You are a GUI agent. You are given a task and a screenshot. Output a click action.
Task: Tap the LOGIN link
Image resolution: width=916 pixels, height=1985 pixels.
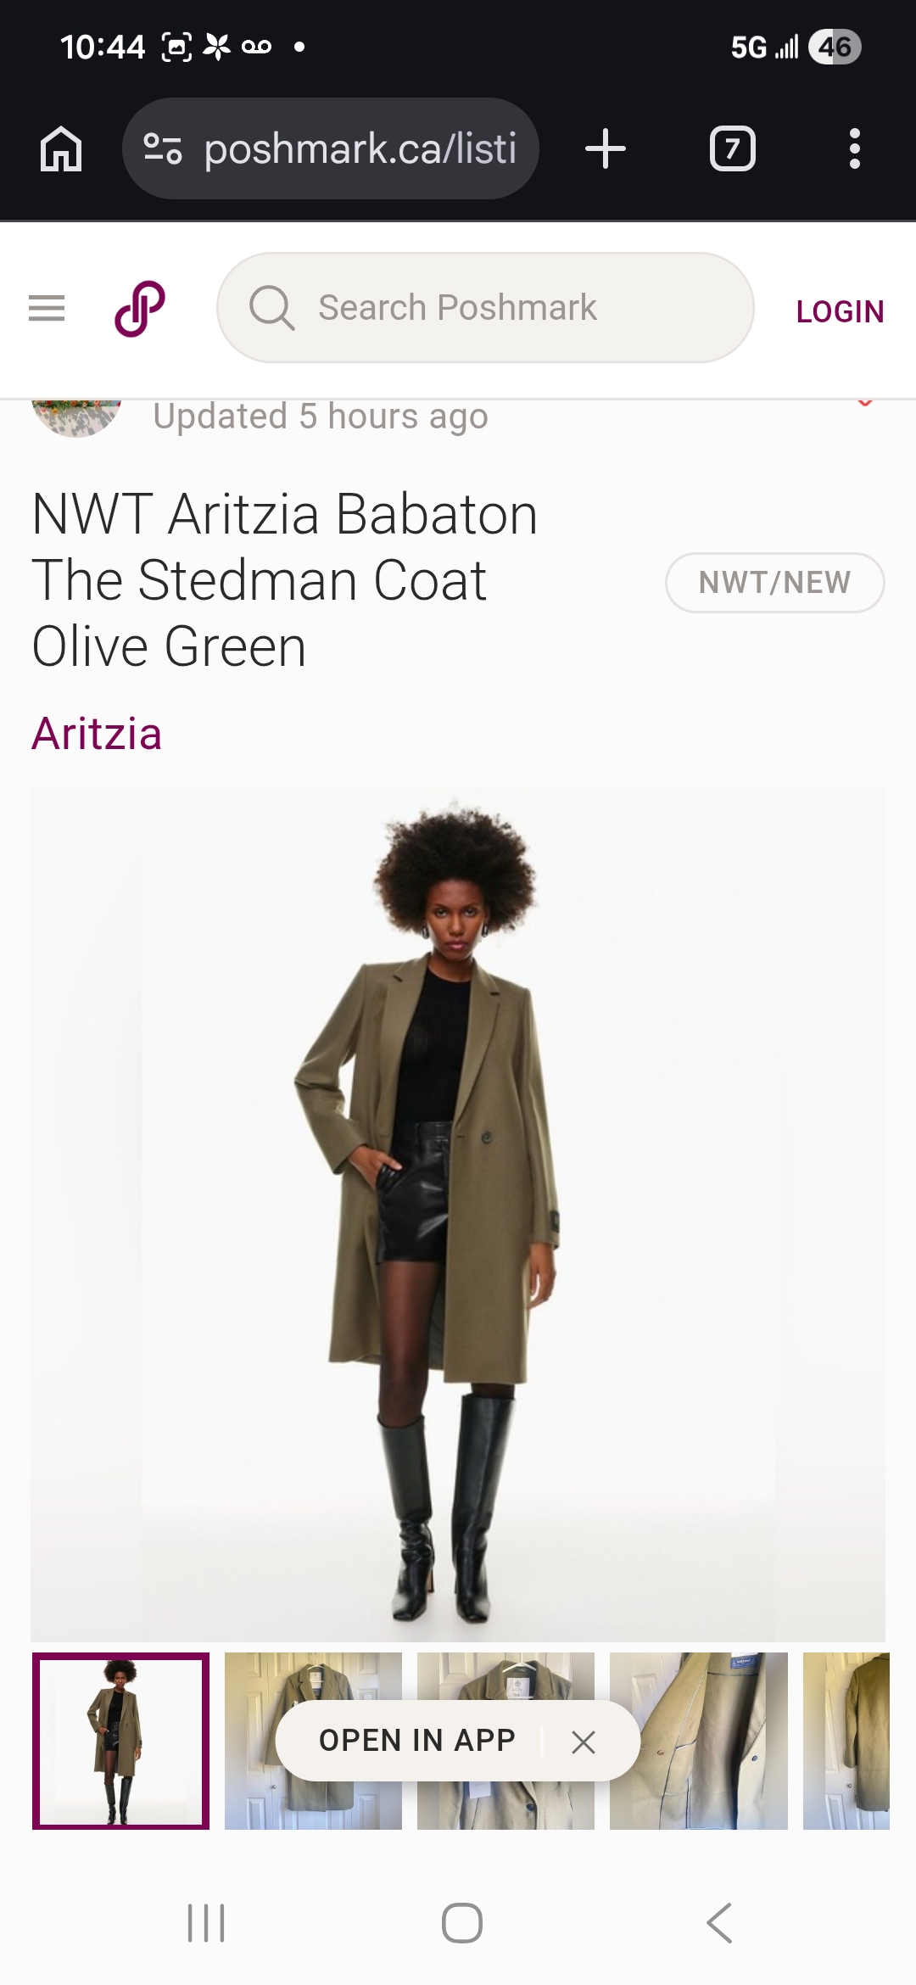click(x=840, y=311)
